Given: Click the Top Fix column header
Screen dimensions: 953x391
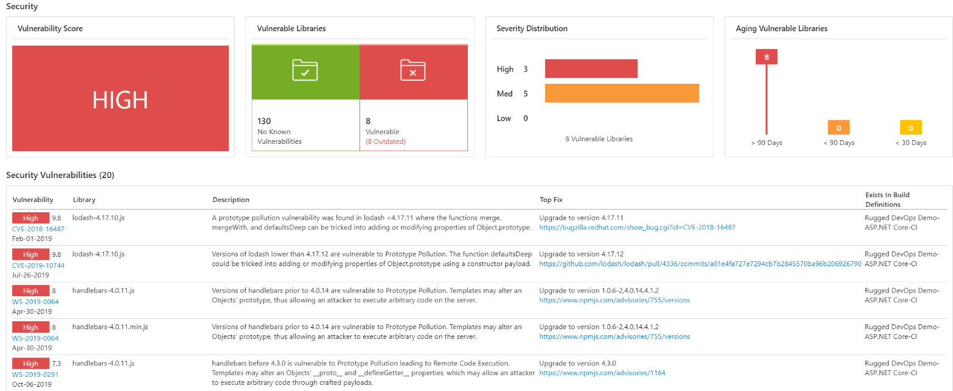Looking at the screenshot, I should tap(552, 199).
